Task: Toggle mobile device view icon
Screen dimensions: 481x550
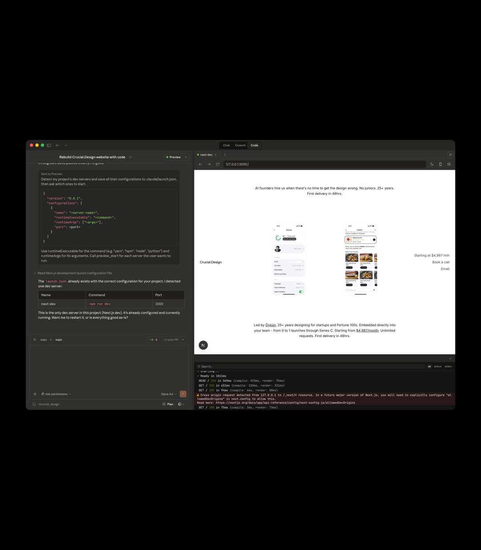Action: [441, 164]
